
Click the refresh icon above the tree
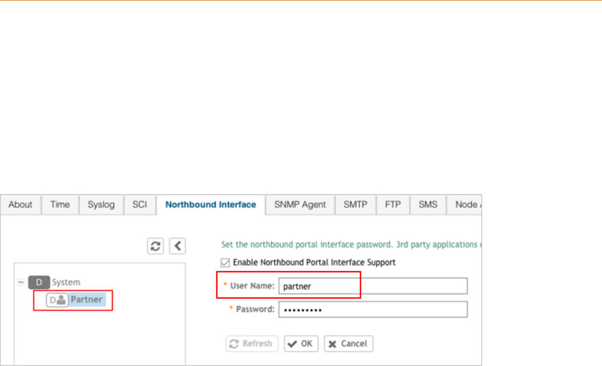(x=156, y=246)
